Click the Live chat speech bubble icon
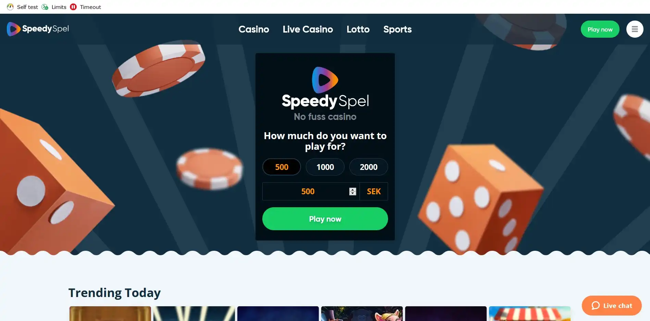 [x=596, y=306]
